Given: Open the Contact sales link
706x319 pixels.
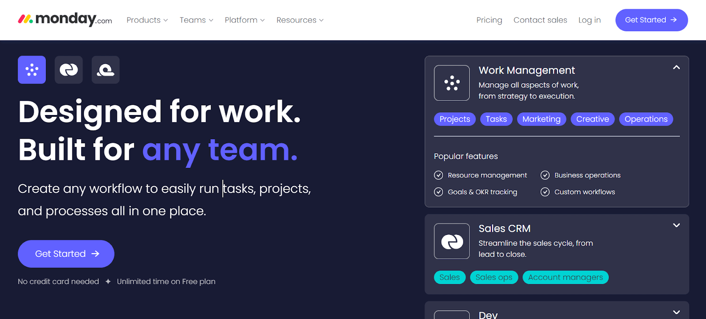Looking at the screenshot, I should pyautogui.click(x=541, y=20).
